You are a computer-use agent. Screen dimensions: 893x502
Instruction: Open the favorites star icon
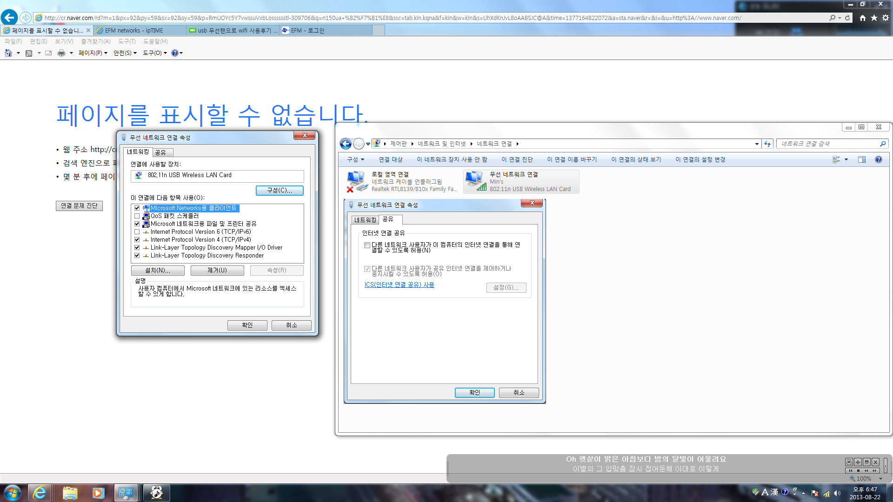(874, 18)
